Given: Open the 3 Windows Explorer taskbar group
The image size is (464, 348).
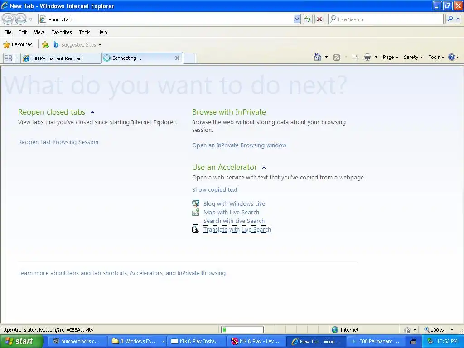Looking at the screenshot, I should [x=137, y=341].
